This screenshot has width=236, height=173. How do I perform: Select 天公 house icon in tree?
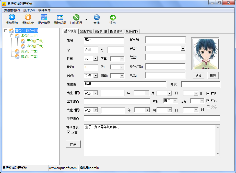point(23,41)
